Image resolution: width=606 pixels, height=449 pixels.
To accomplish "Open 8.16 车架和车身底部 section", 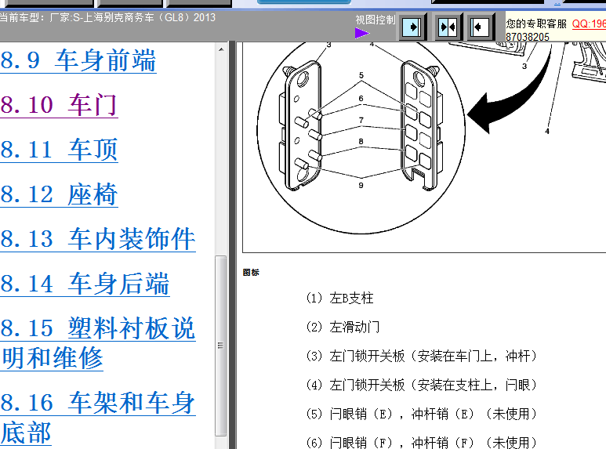I will click(x=98, y=417).
